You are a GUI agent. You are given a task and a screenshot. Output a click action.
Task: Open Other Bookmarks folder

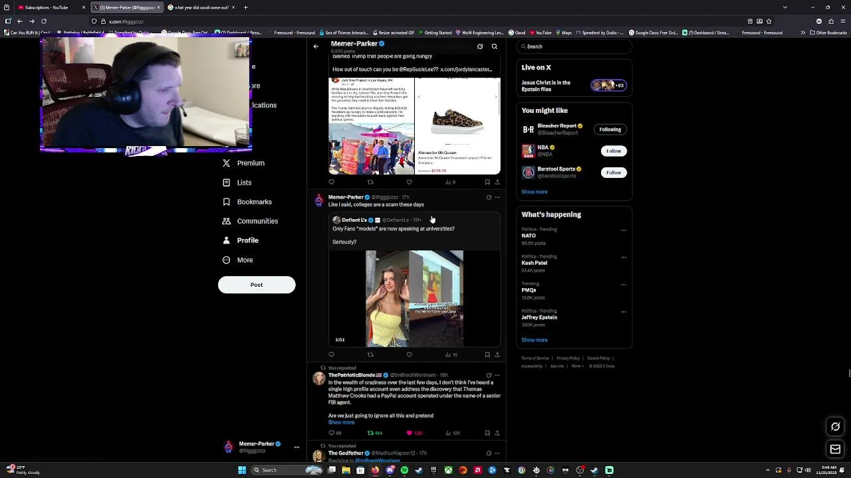coord(828,33)
